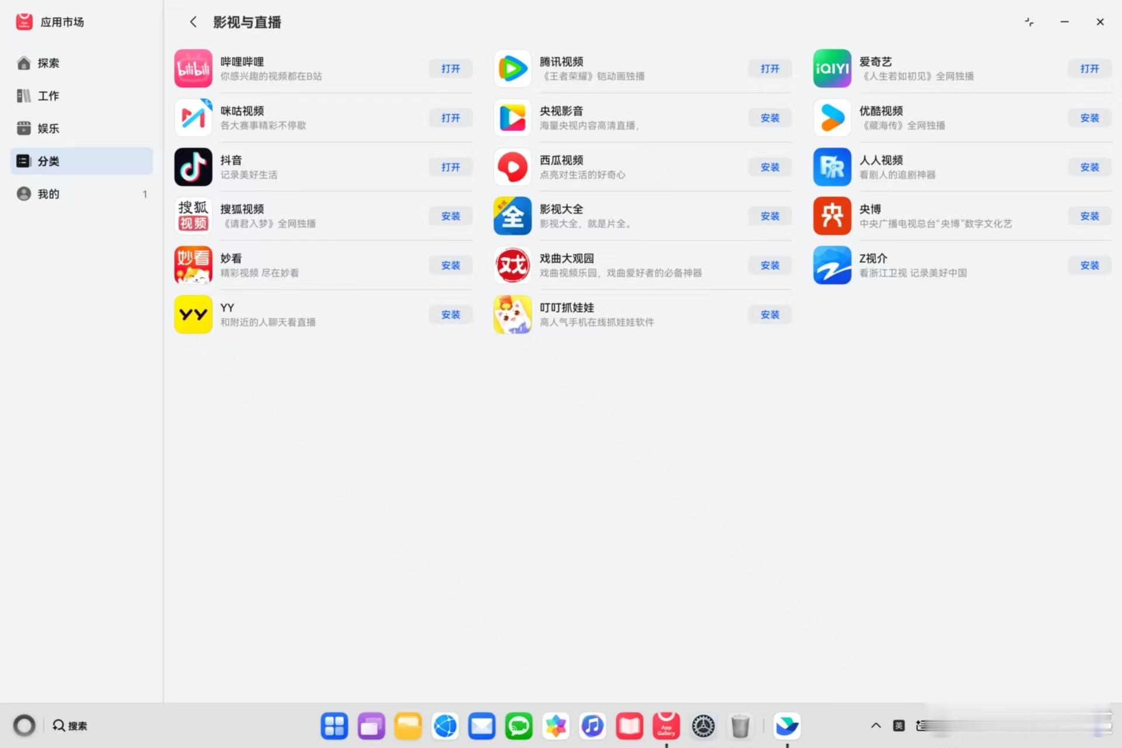1122x748 pixels.
Task: Expand the system tray up arrow
Action: (x=875, y=726)
